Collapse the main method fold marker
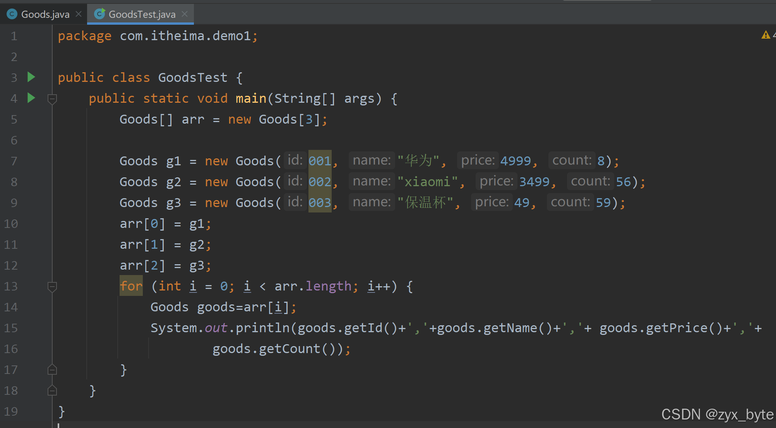This screenshot has height=428, width=776. point(52,99)
